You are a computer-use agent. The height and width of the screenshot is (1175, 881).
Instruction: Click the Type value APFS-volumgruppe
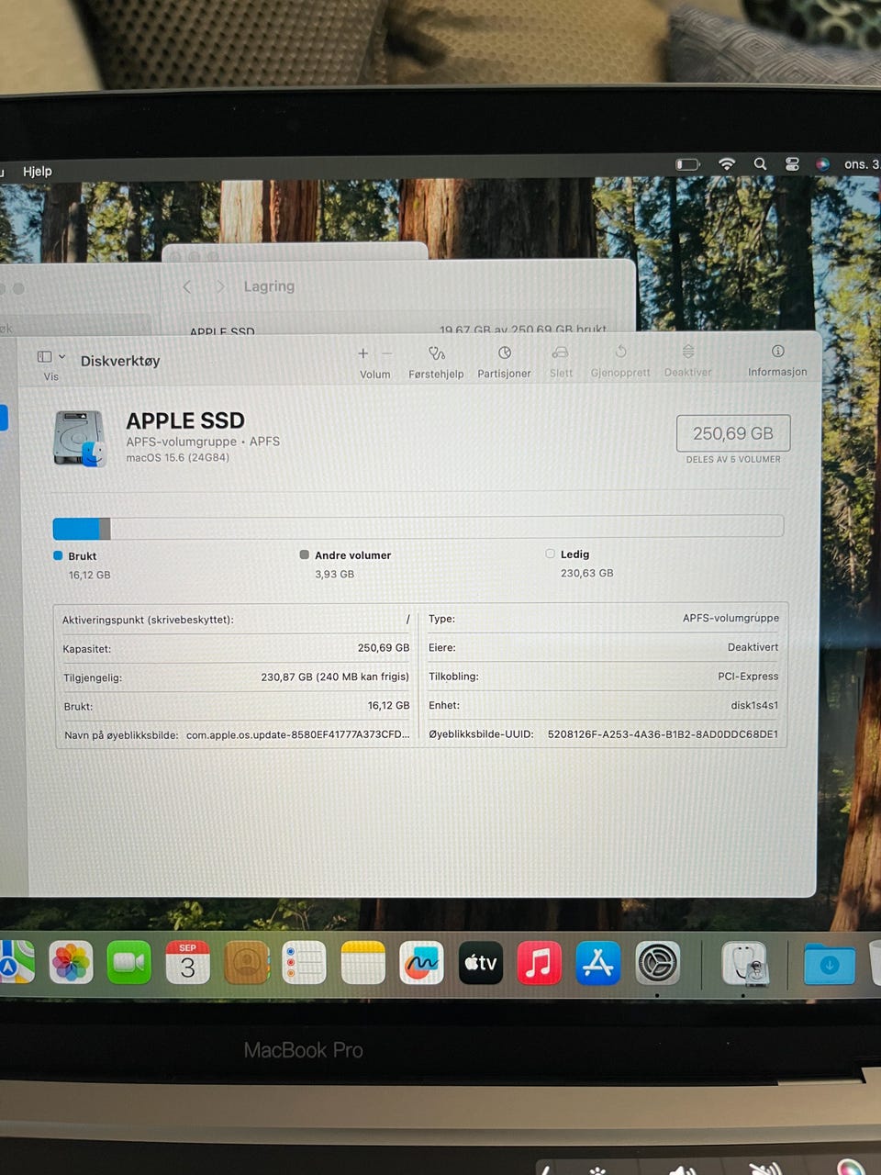[730, 618]
